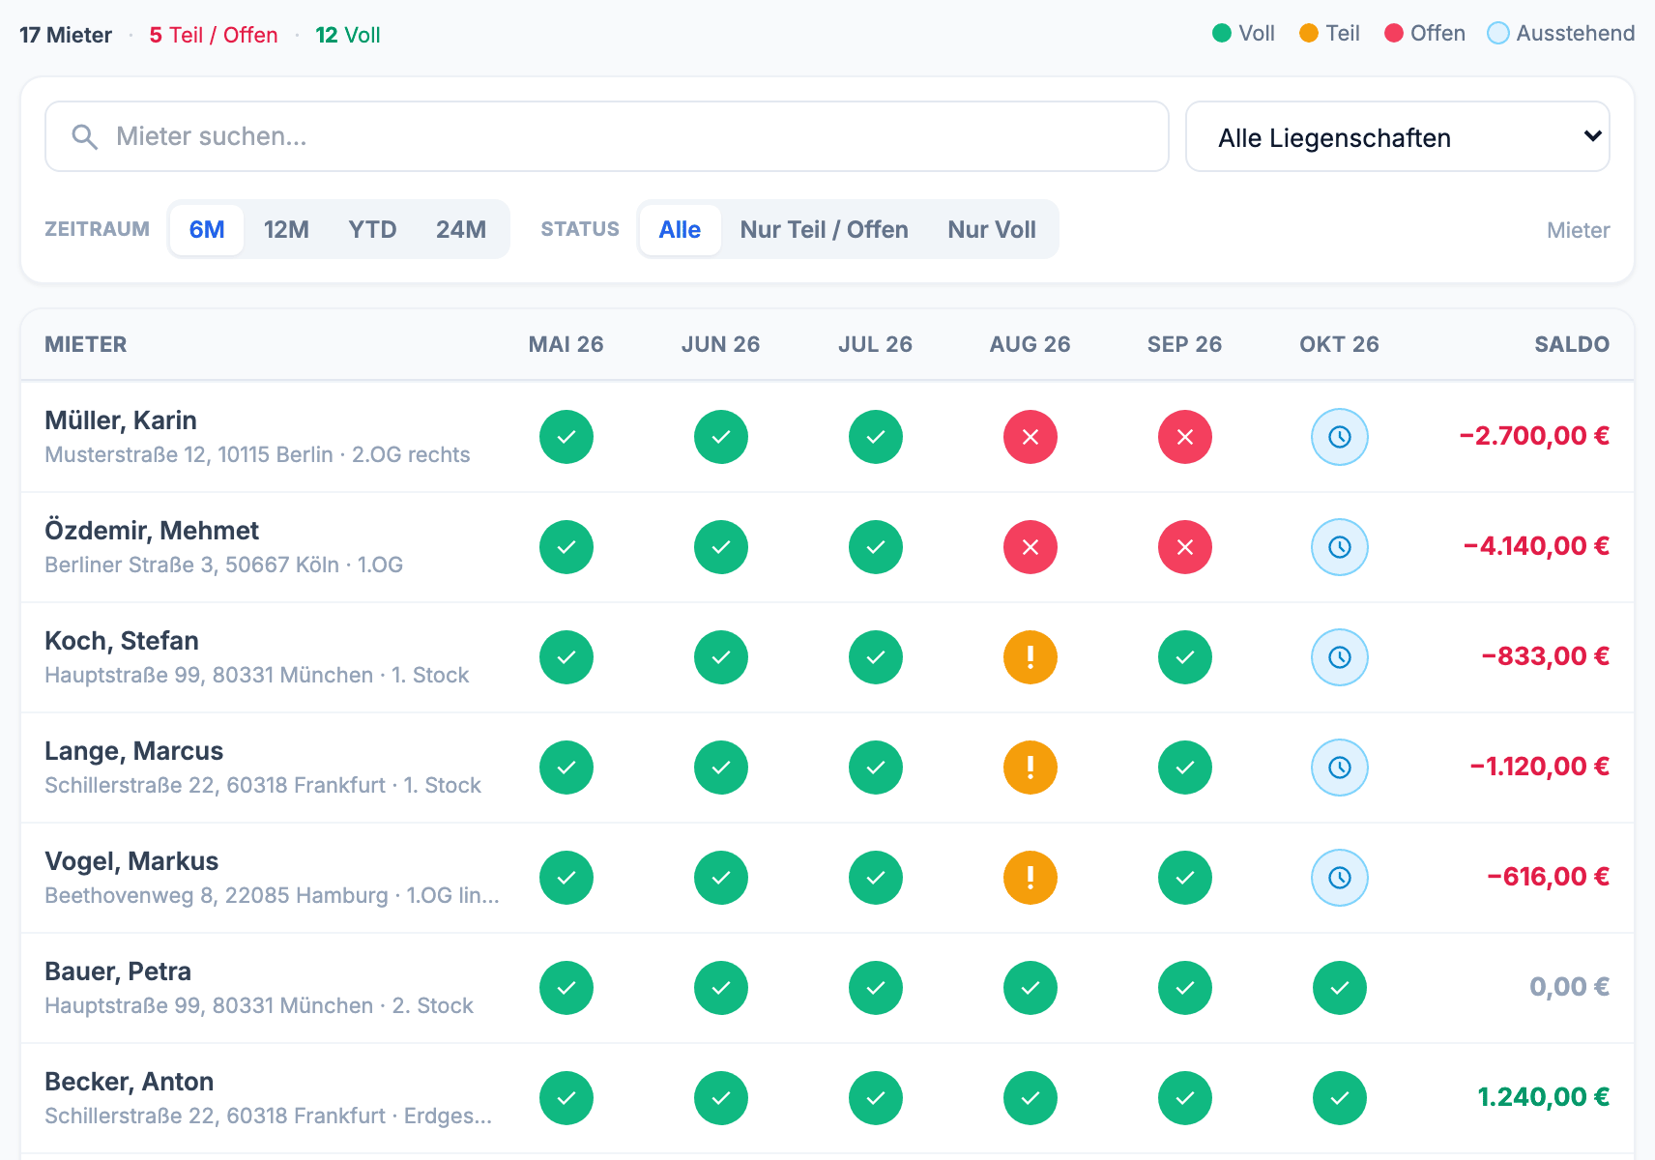1655x1160 pixels.
Task: Click the −833,00 € balance
Action: click(x=1545, y=656)
